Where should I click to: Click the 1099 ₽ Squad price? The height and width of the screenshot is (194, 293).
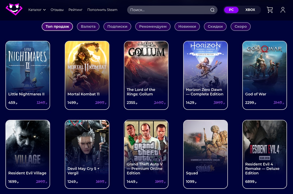pyautogui.click(x=191, y=182)
